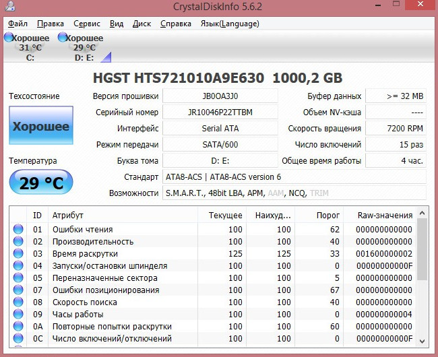Click the serial number field JR10046P22TTBM
This screenshot has width=438, height=357.
(x=220, y=112)
